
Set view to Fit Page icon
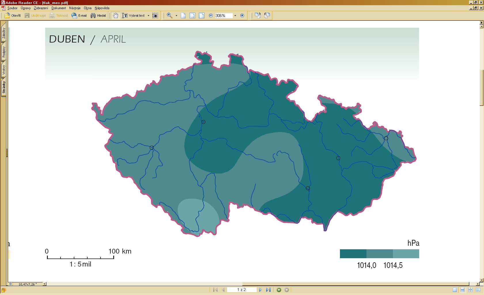[x=192, y=16]
